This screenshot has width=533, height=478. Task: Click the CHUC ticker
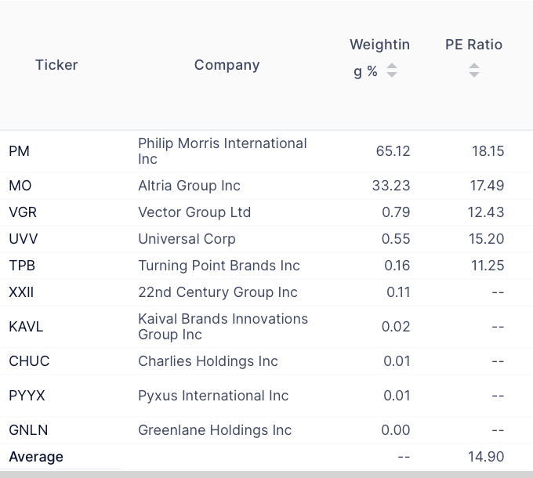click(x=29, y=361)
